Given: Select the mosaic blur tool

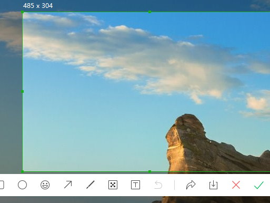Looking at the screenshot, I should coord(113,185).
